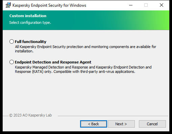
Task: Click the window title 'Kaspersky Endpoint Security for Windows'
Action: [49, 5]
